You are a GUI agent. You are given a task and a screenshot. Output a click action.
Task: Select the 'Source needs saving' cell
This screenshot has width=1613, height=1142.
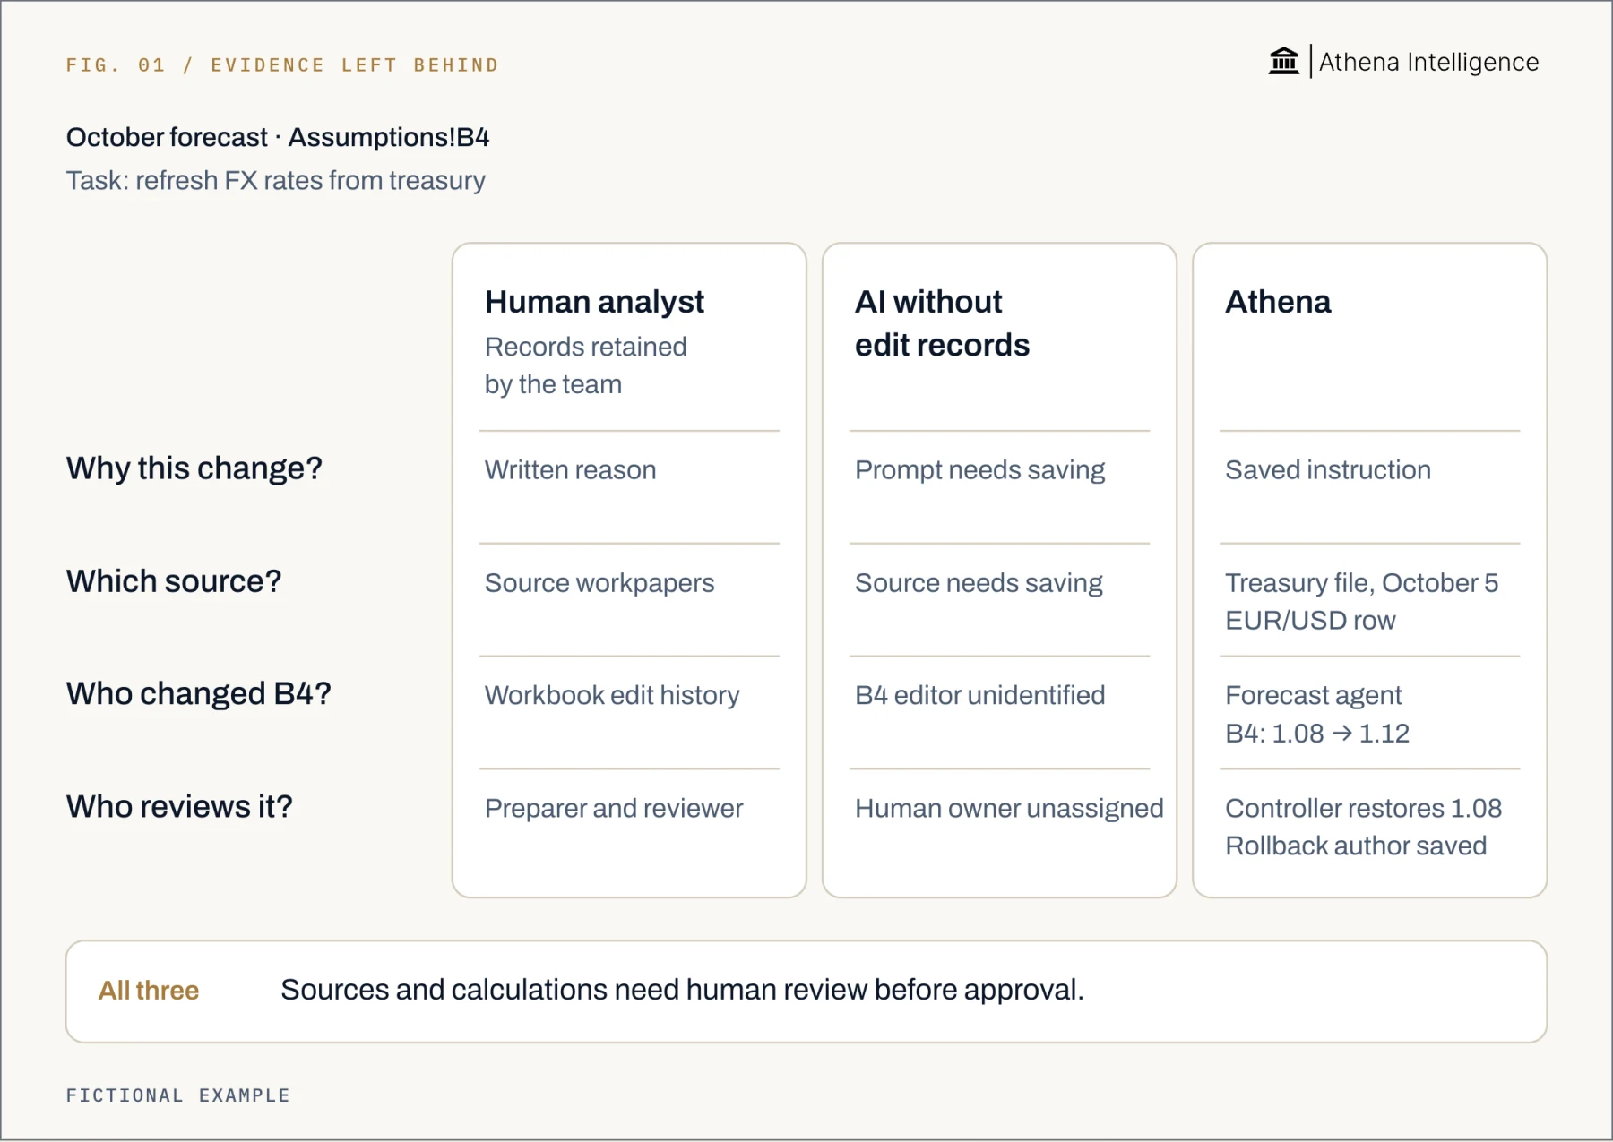(x=979, y=583)
